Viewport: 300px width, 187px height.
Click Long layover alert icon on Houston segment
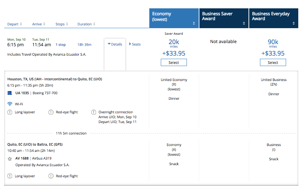coord(10,112)
